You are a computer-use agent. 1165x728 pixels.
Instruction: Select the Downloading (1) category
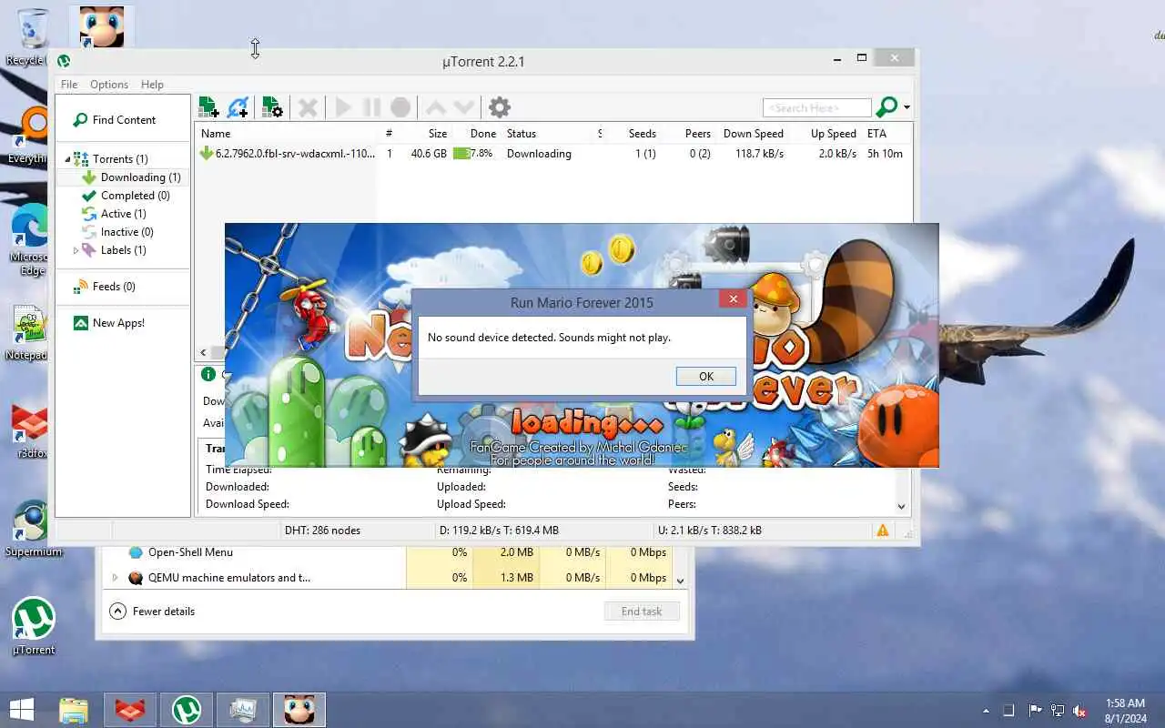131,177
